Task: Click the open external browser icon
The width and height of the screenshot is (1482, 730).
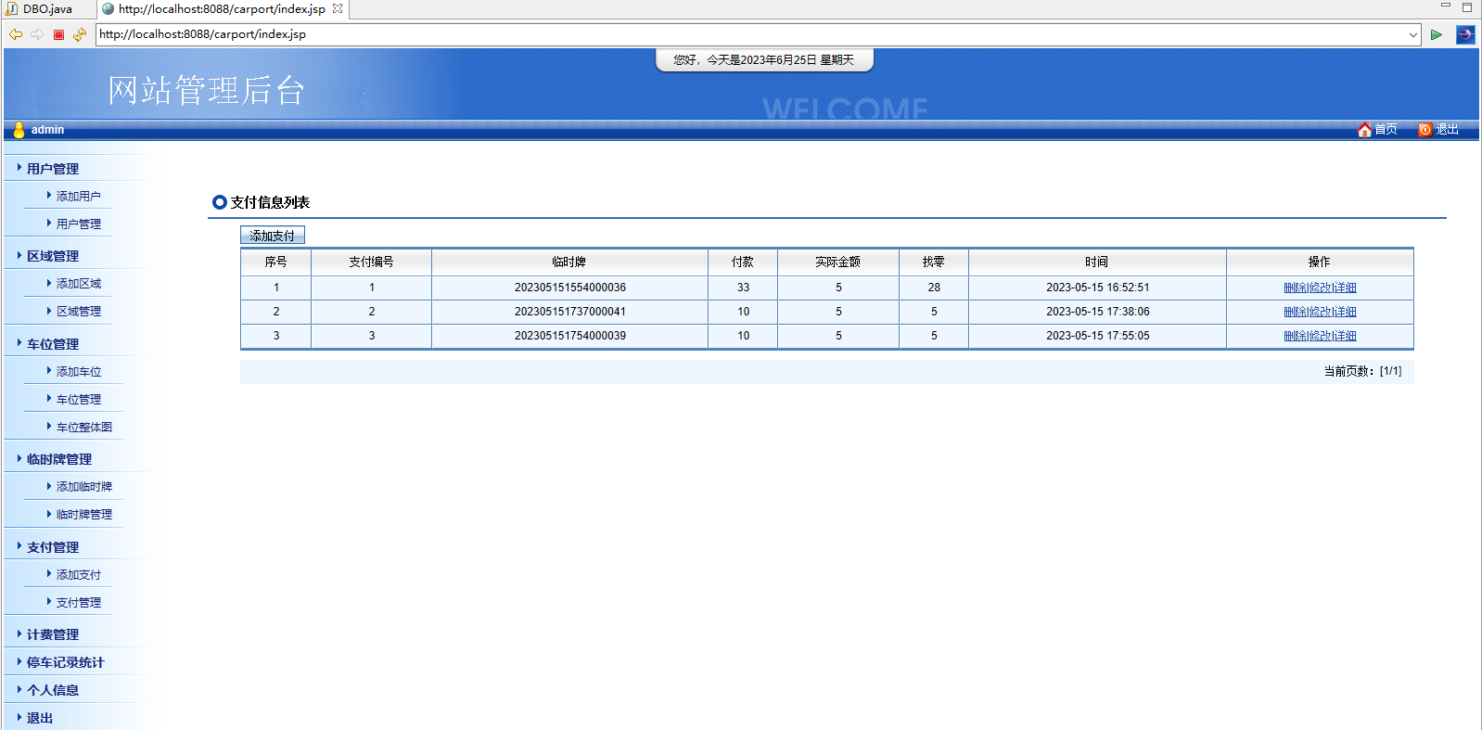Action: coord(1465,34)
